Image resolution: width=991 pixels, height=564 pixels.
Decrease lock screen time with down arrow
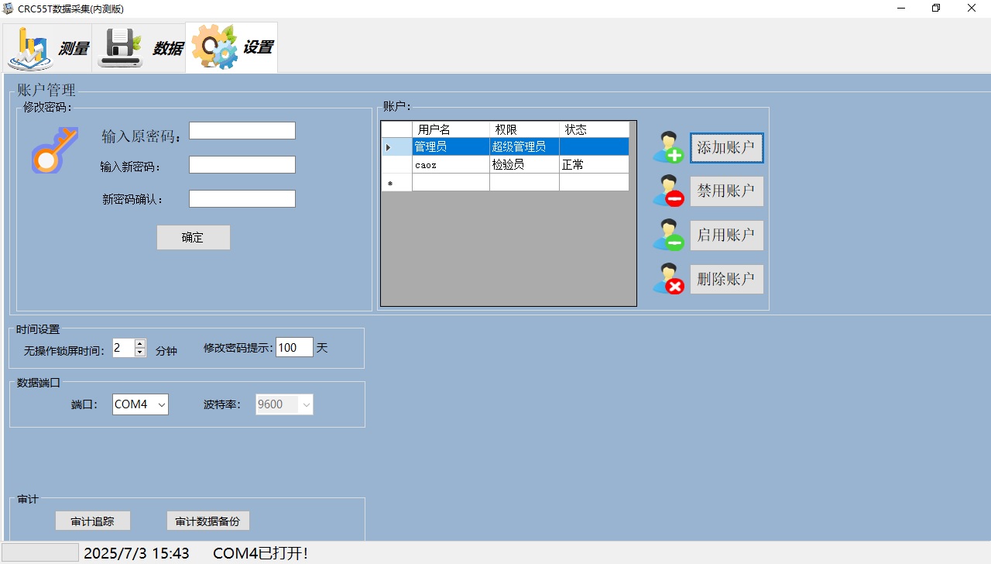[140, 352]
